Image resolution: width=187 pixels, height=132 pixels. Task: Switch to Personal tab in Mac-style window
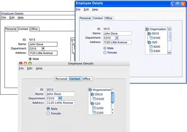pos(61,79)
